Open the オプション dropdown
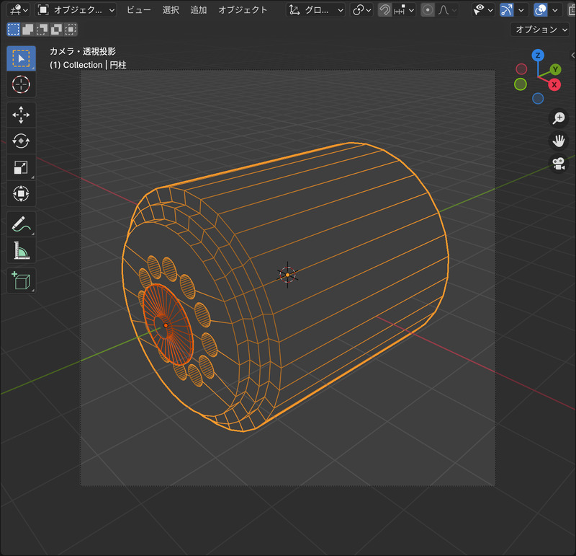This screenshot has height=556, width=576. tap(540, 30)
